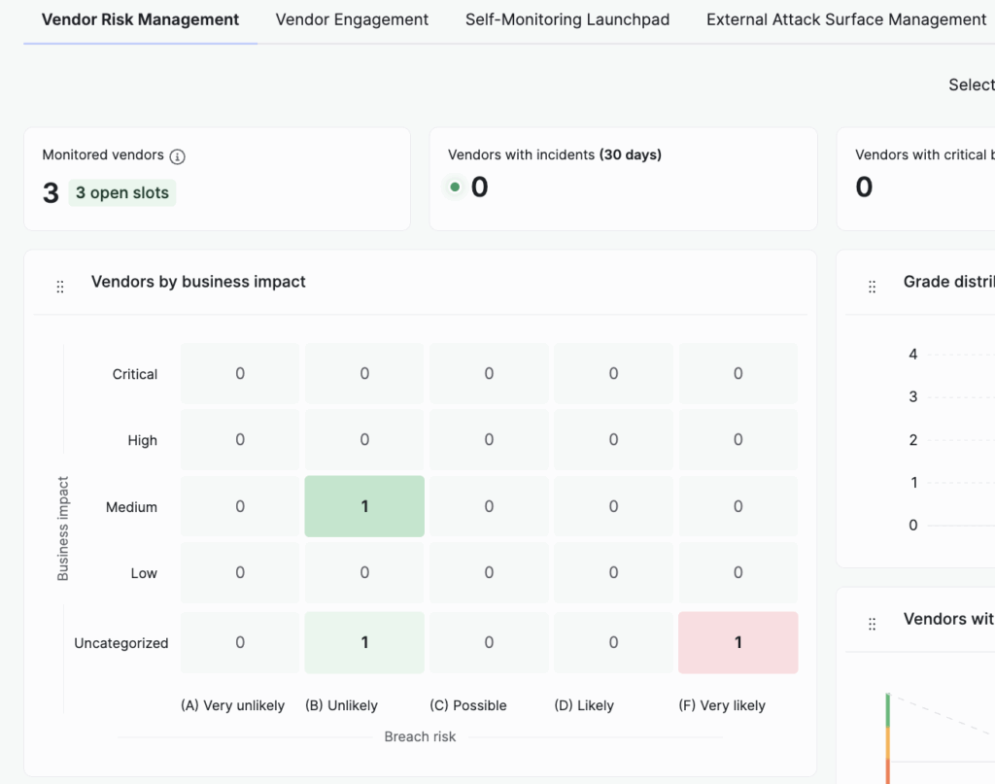
Task: Grab the Vendors by business impact drag handle
Action: pos(60,287)
